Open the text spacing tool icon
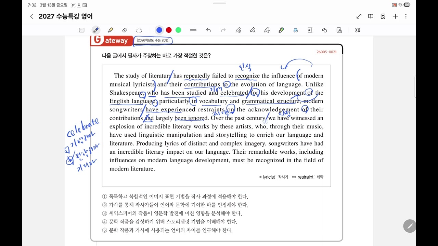438x246 pixels. (x=310, y=30)
